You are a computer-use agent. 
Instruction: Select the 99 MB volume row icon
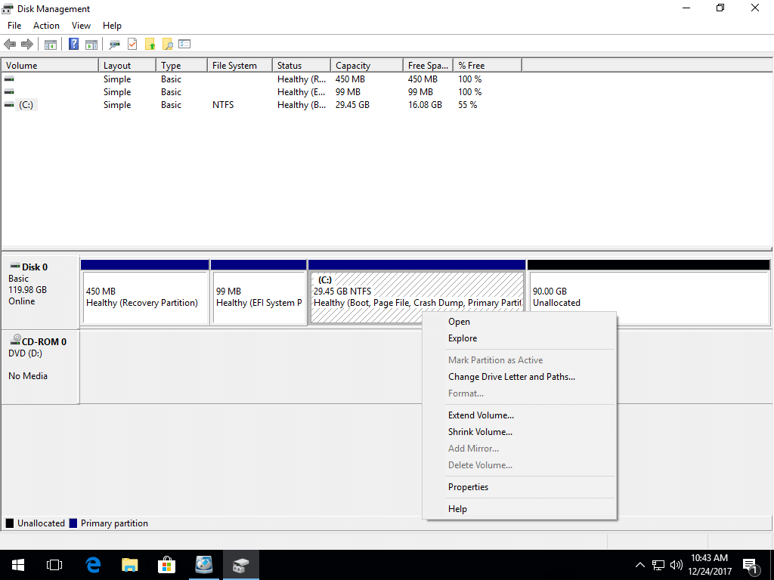(9, 91)
